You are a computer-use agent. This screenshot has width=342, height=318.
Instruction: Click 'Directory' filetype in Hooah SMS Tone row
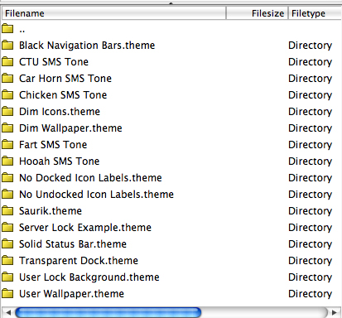point(311,161)
